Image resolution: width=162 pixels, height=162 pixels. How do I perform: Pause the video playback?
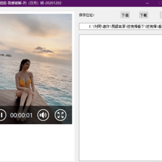coord(2,115)
